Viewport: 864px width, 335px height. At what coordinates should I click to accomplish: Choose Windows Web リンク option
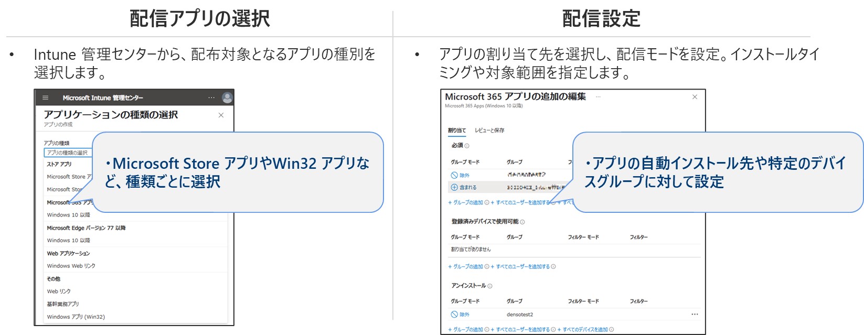click(71, 266)
